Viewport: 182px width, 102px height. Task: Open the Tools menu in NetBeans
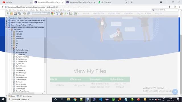[57, 10]
